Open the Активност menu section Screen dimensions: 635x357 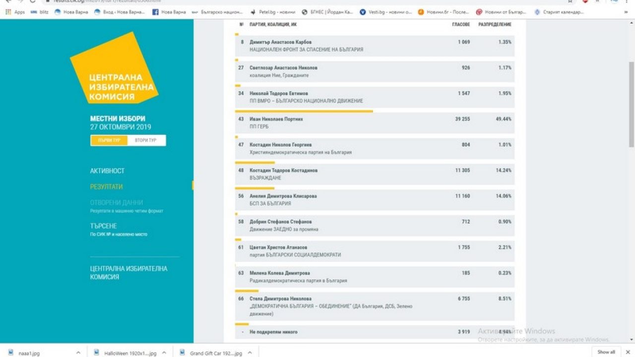pos(107,171)
